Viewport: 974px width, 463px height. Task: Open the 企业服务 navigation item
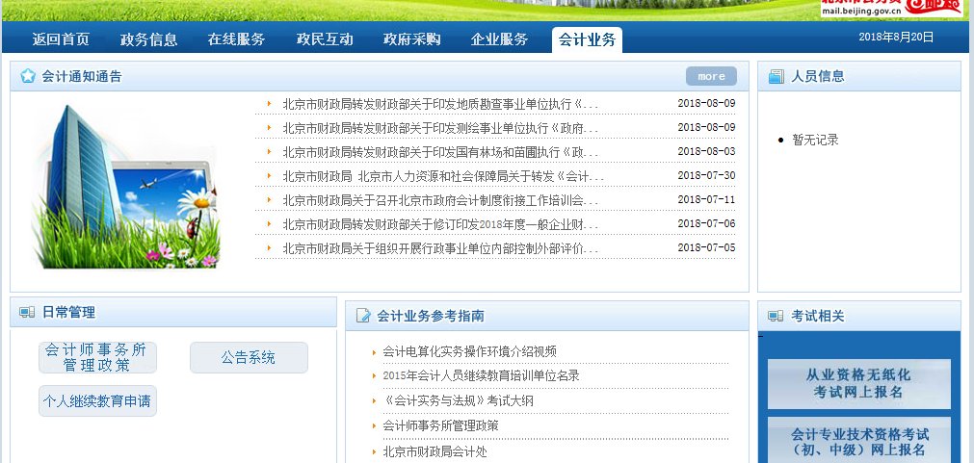point(499,39)
